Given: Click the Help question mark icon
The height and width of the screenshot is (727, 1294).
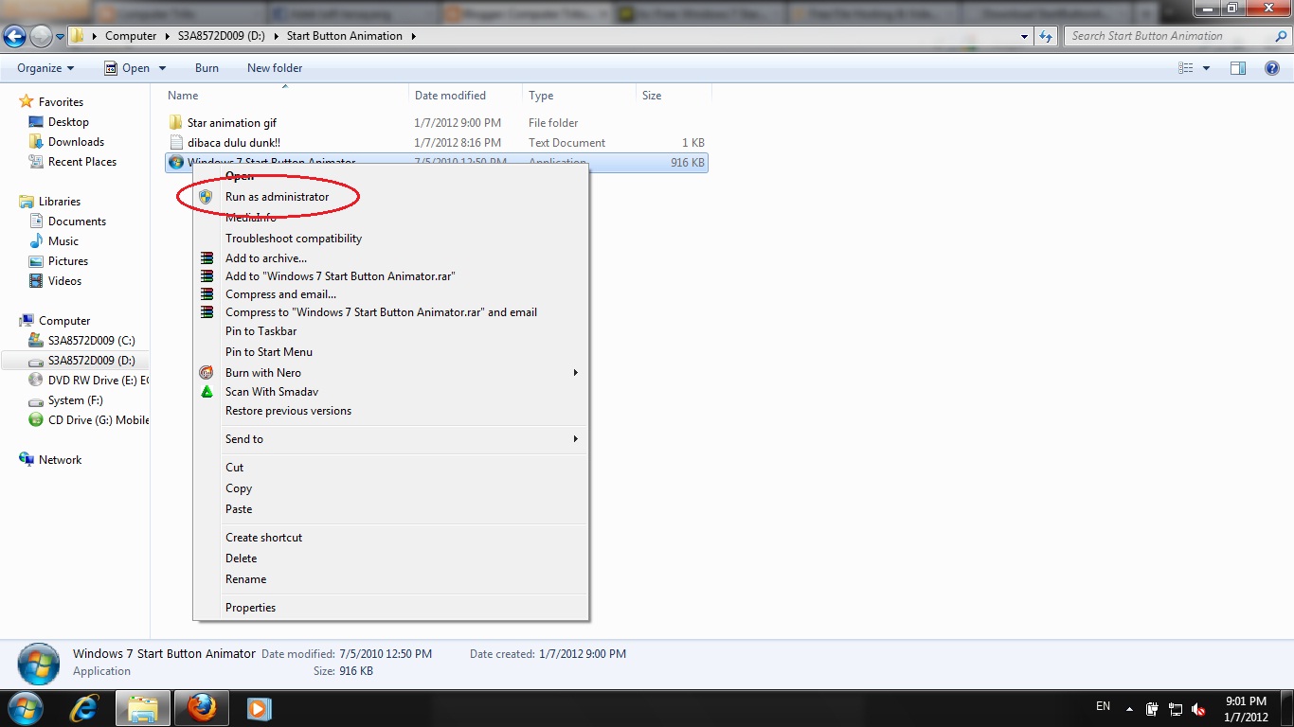Looking at the screenshot, I should 1272,68.
